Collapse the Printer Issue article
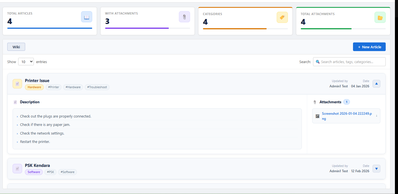Viewport: 398px width, 194px height. (x=376, y=83)
